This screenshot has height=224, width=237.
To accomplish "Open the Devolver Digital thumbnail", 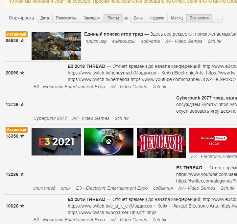I will pyautogui.click(x=161, y=143).
